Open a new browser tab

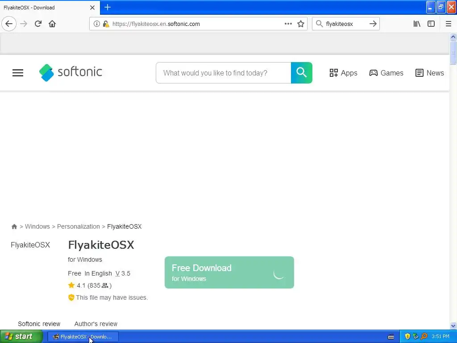(108, 7)
